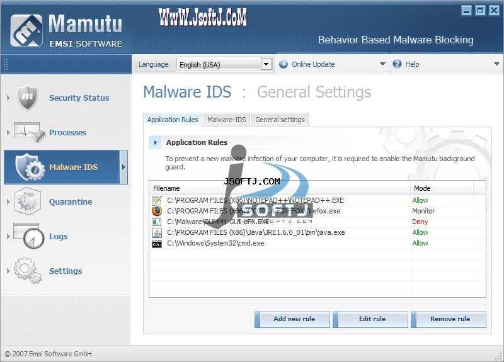Click the Processes monitor chip icon
Screen dimensions: 504x362
[30, 132]
